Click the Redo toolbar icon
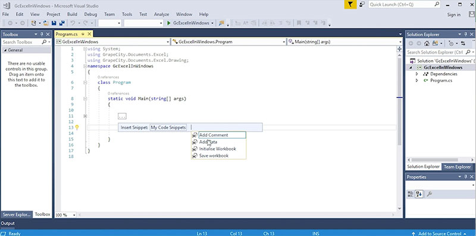Screen dimensions: 476x236 pos(85,23)
